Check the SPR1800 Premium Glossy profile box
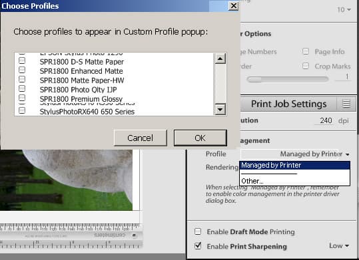Image resolution: width=359 pixels, height=260 pixels. point(22,98)
